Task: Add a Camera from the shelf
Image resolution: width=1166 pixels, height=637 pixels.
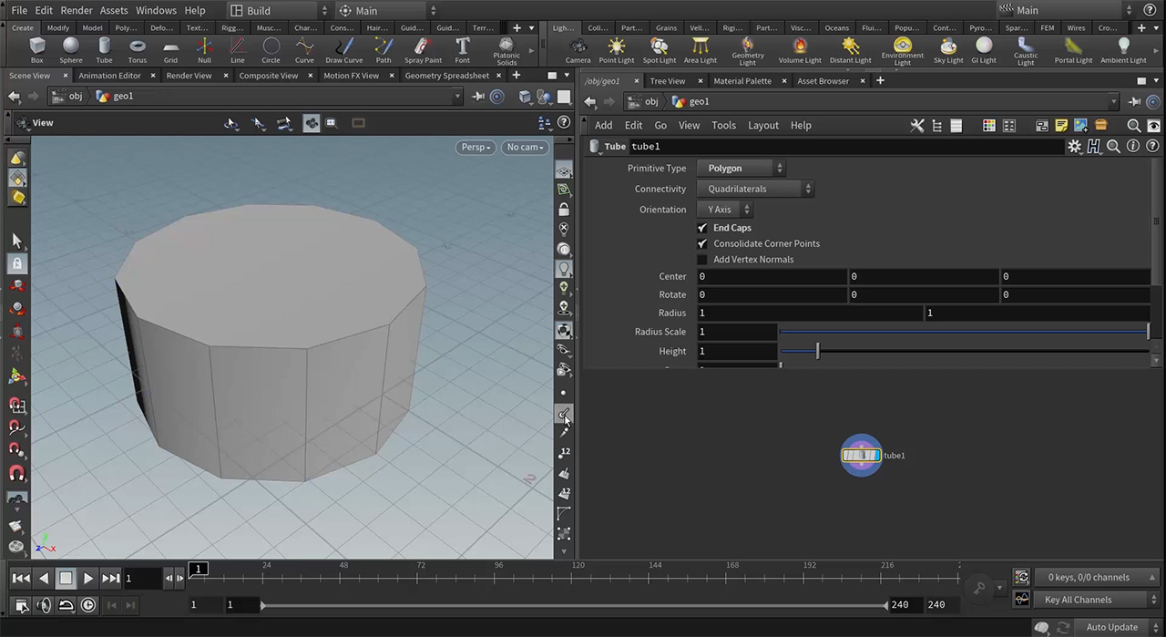Action: click(x=578, y=50)
